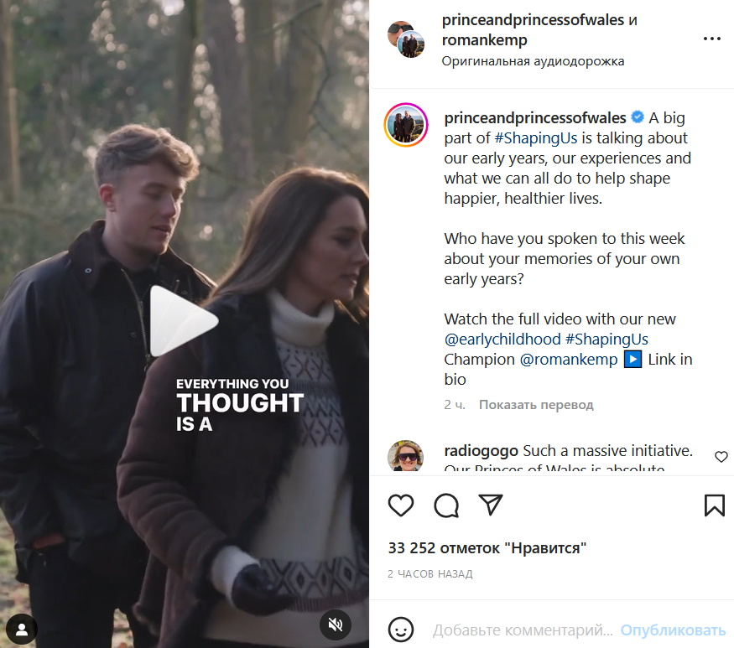Share post with paper plane icon

click(x=491, y=505)
